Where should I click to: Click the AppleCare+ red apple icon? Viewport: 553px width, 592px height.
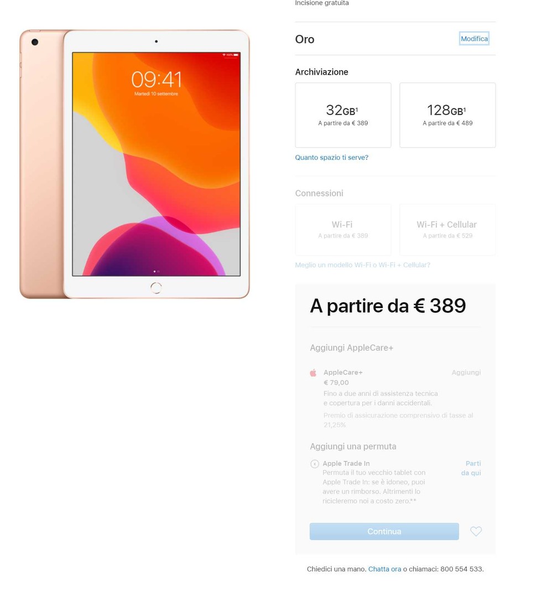(313, 373)
